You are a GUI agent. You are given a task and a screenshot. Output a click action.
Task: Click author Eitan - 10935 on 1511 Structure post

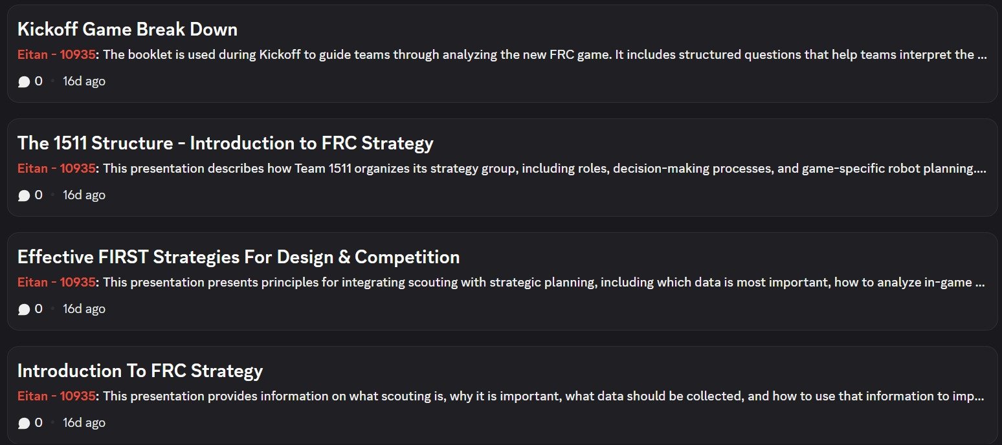56,168
